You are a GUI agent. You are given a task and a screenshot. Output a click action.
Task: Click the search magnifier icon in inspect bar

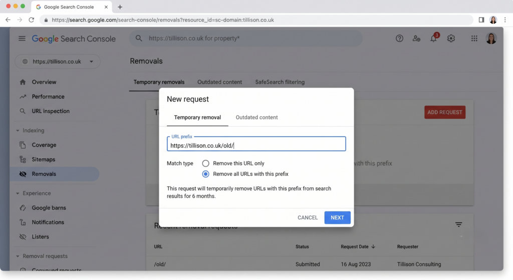pyautogui.click(x=139, y=38)
